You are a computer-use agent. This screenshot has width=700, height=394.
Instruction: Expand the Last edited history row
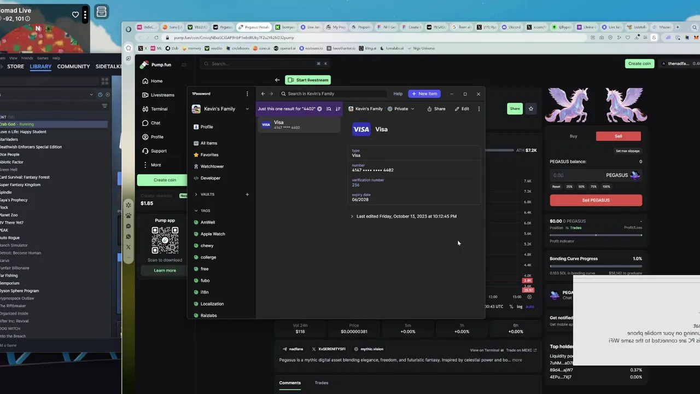(405, 216)
